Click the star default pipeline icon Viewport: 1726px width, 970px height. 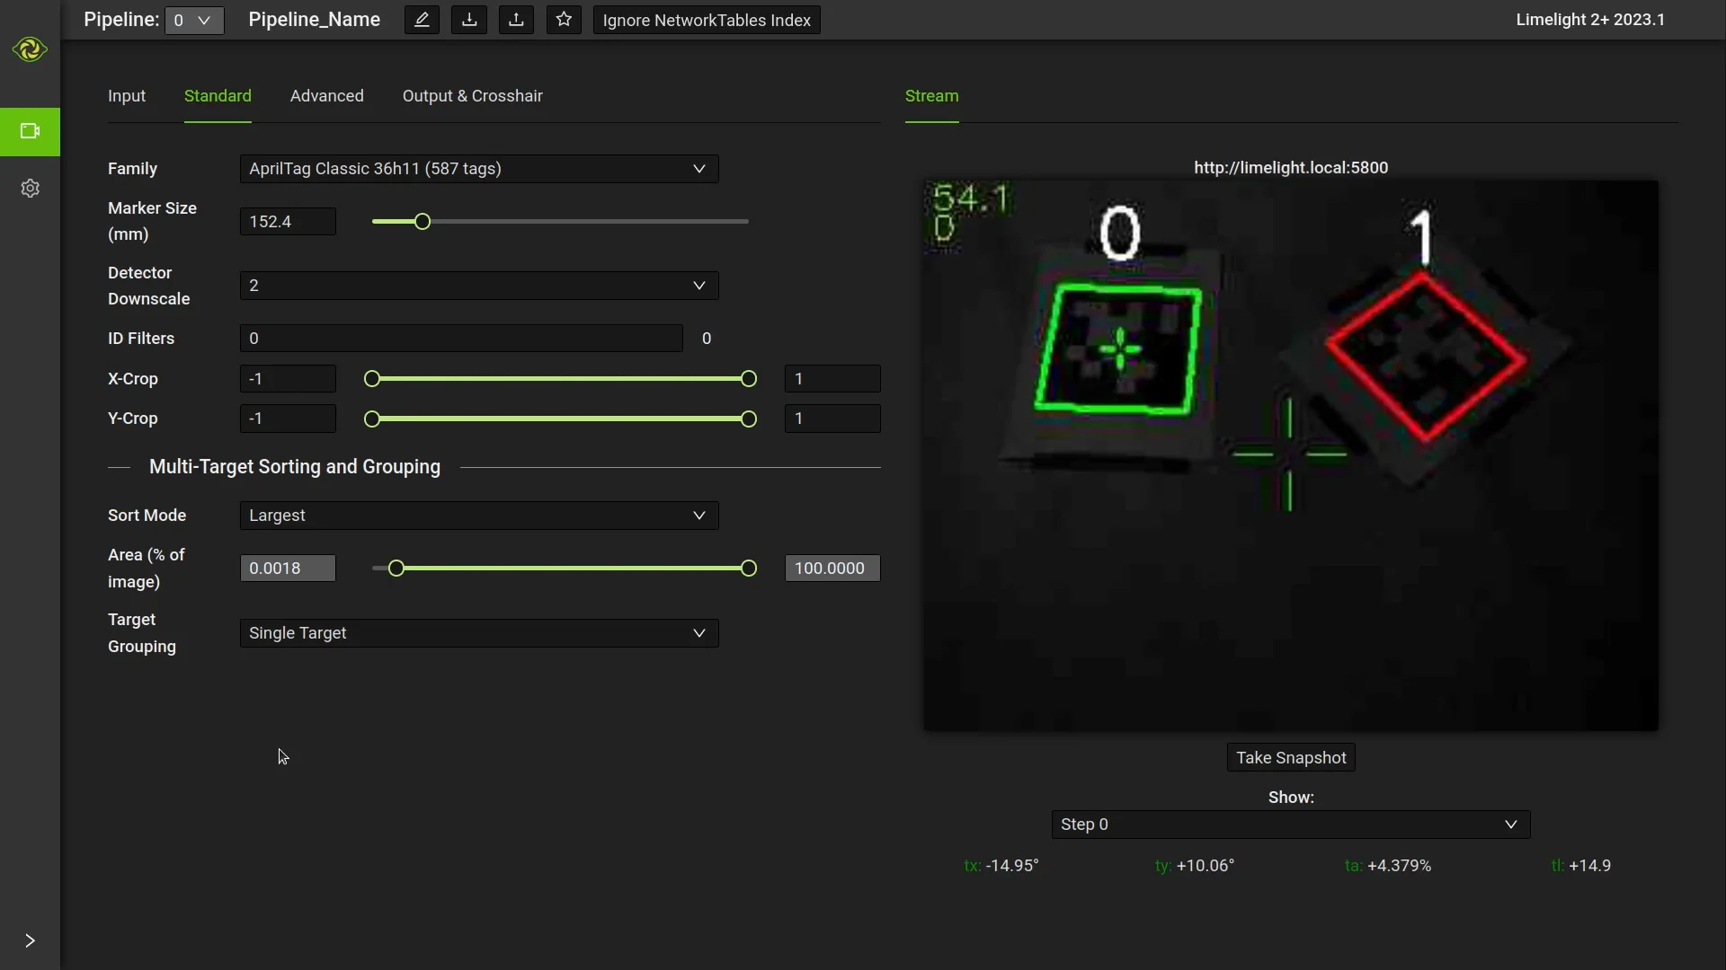[x=564, y=20]
